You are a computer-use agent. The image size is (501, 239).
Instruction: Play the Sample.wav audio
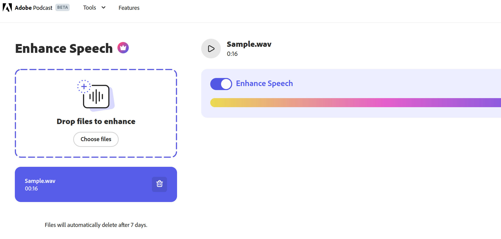pyautogui.click(x=211, y=49)
